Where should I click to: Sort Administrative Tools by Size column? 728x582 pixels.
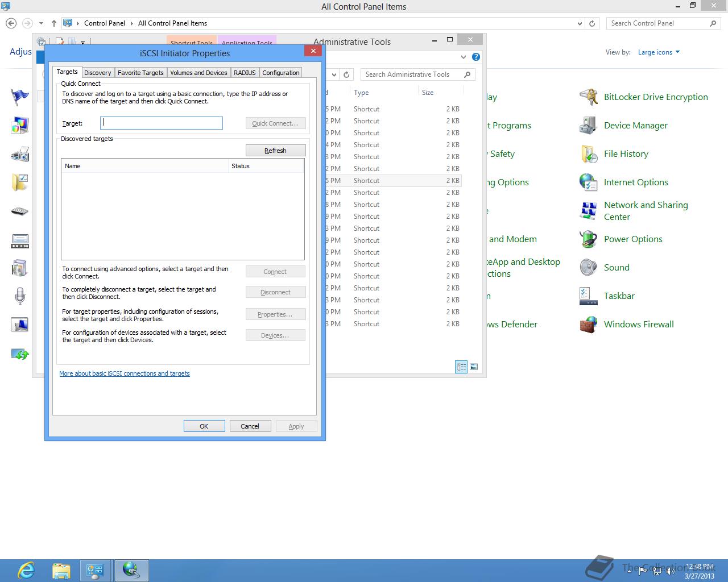pyautogui.click(x=441, y=93)
